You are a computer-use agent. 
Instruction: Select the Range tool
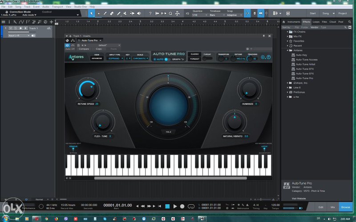point(98,13)
